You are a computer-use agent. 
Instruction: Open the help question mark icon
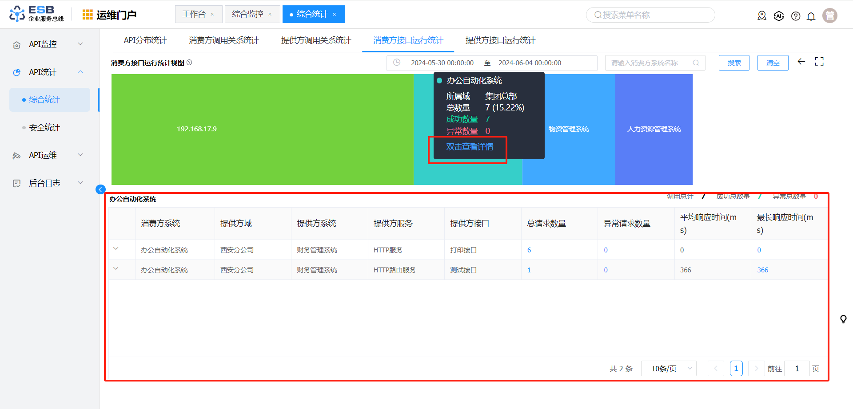click(x=796, y=16)
